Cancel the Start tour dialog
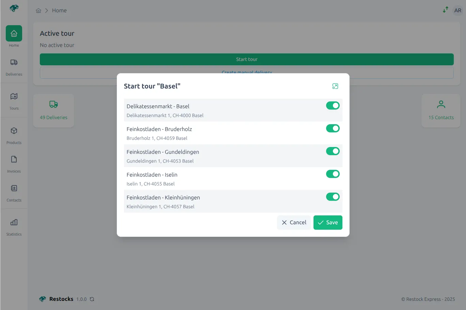 click(293, 222)
